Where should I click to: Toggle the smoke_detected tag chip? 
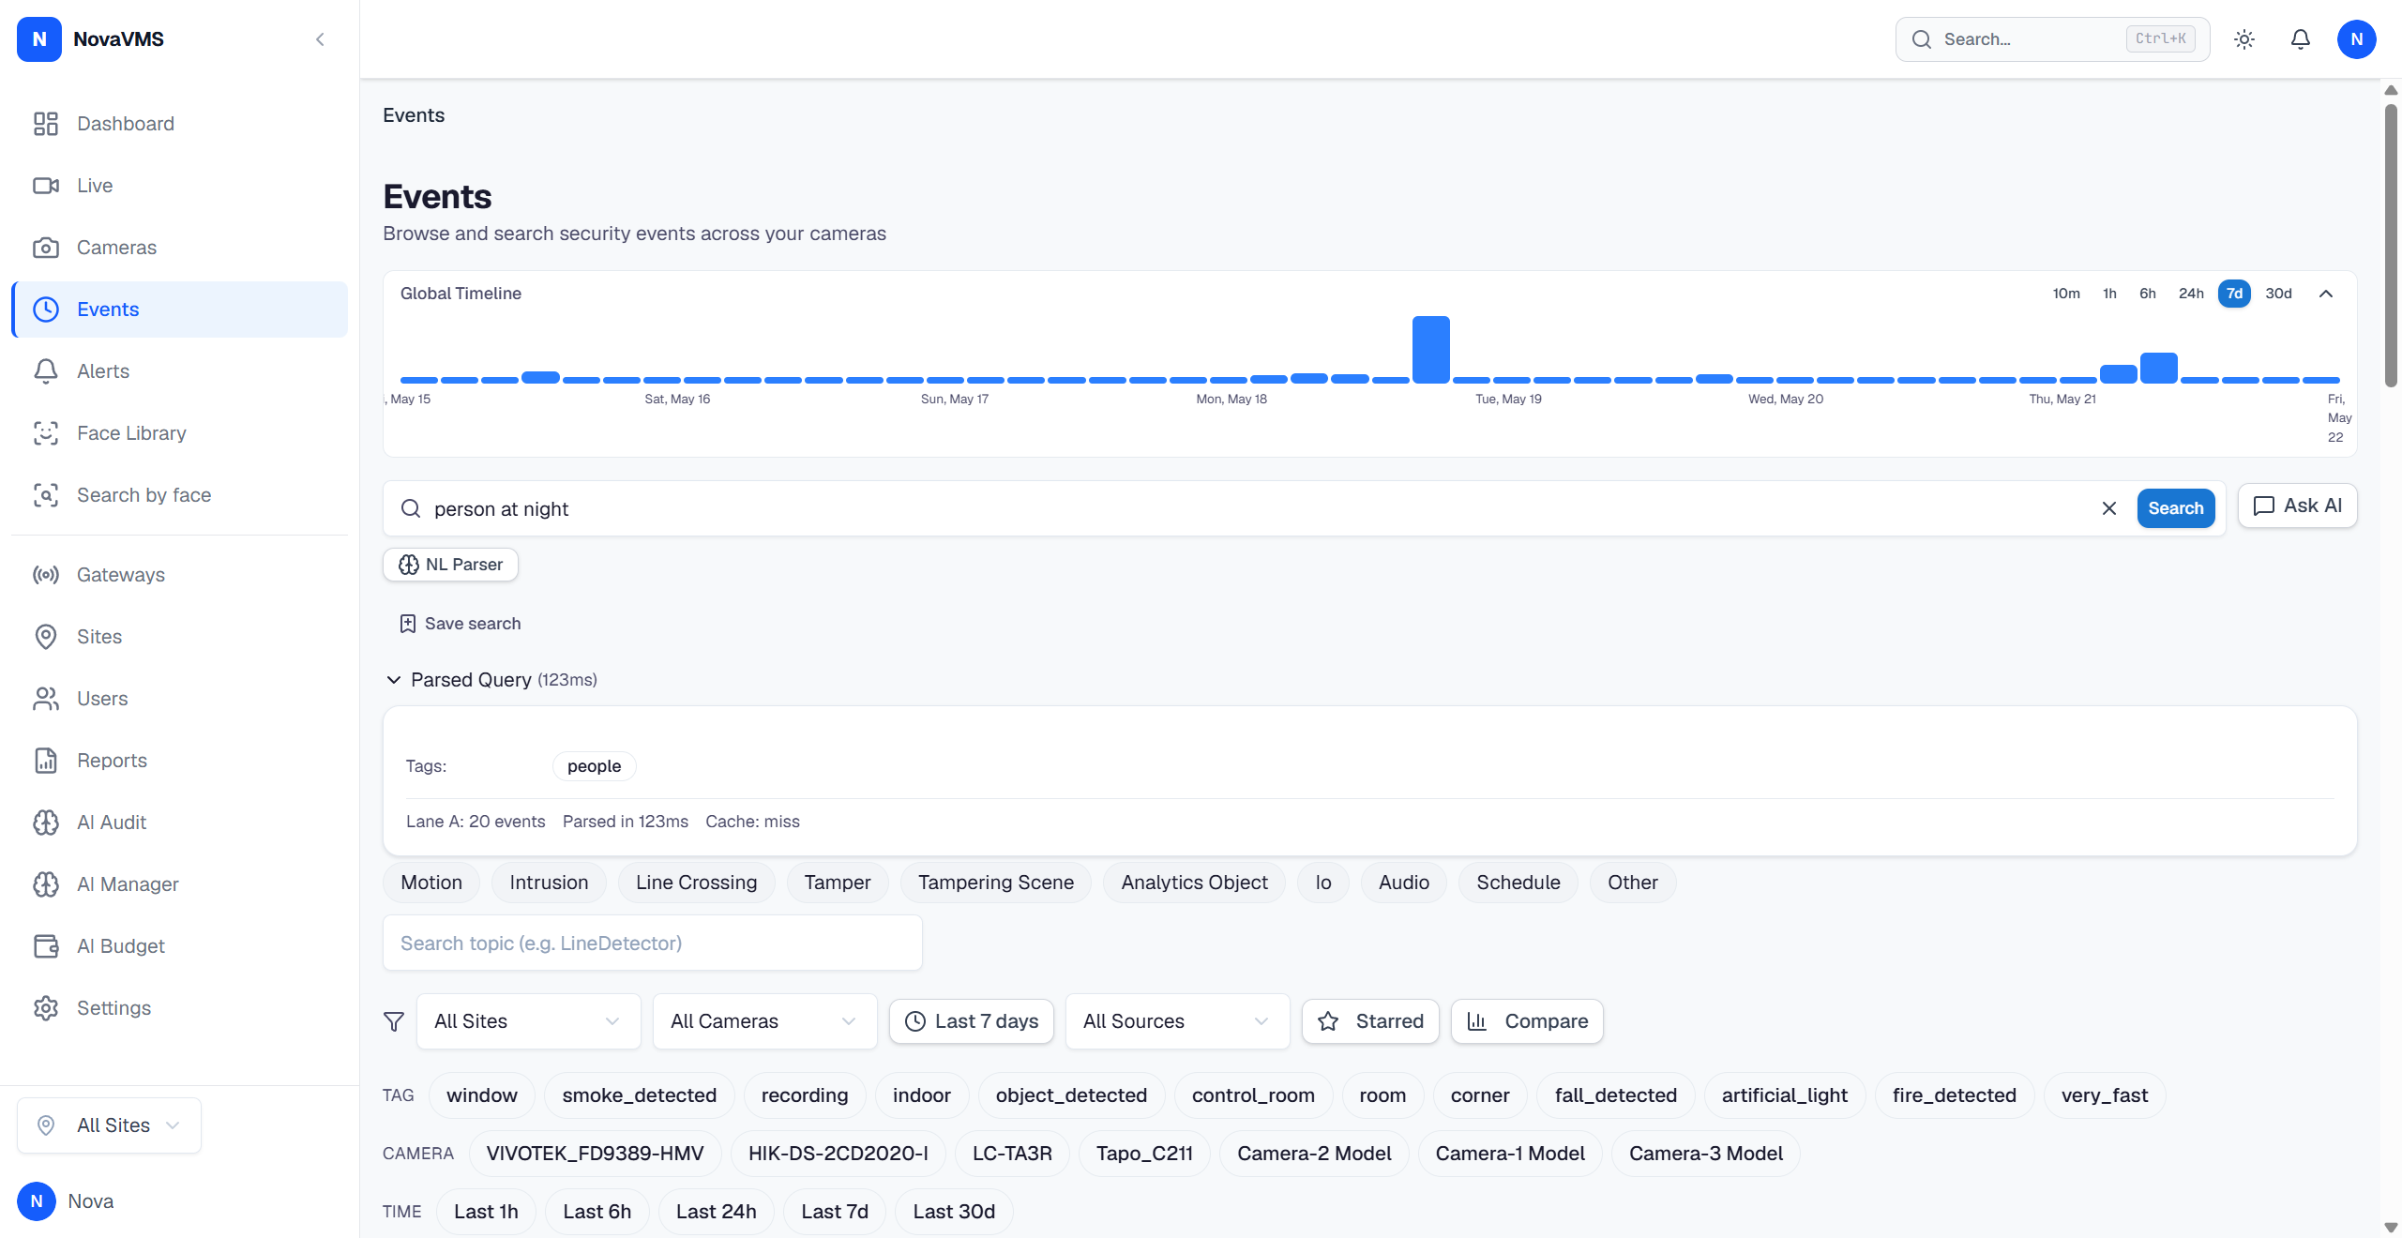pos(640,1095)
